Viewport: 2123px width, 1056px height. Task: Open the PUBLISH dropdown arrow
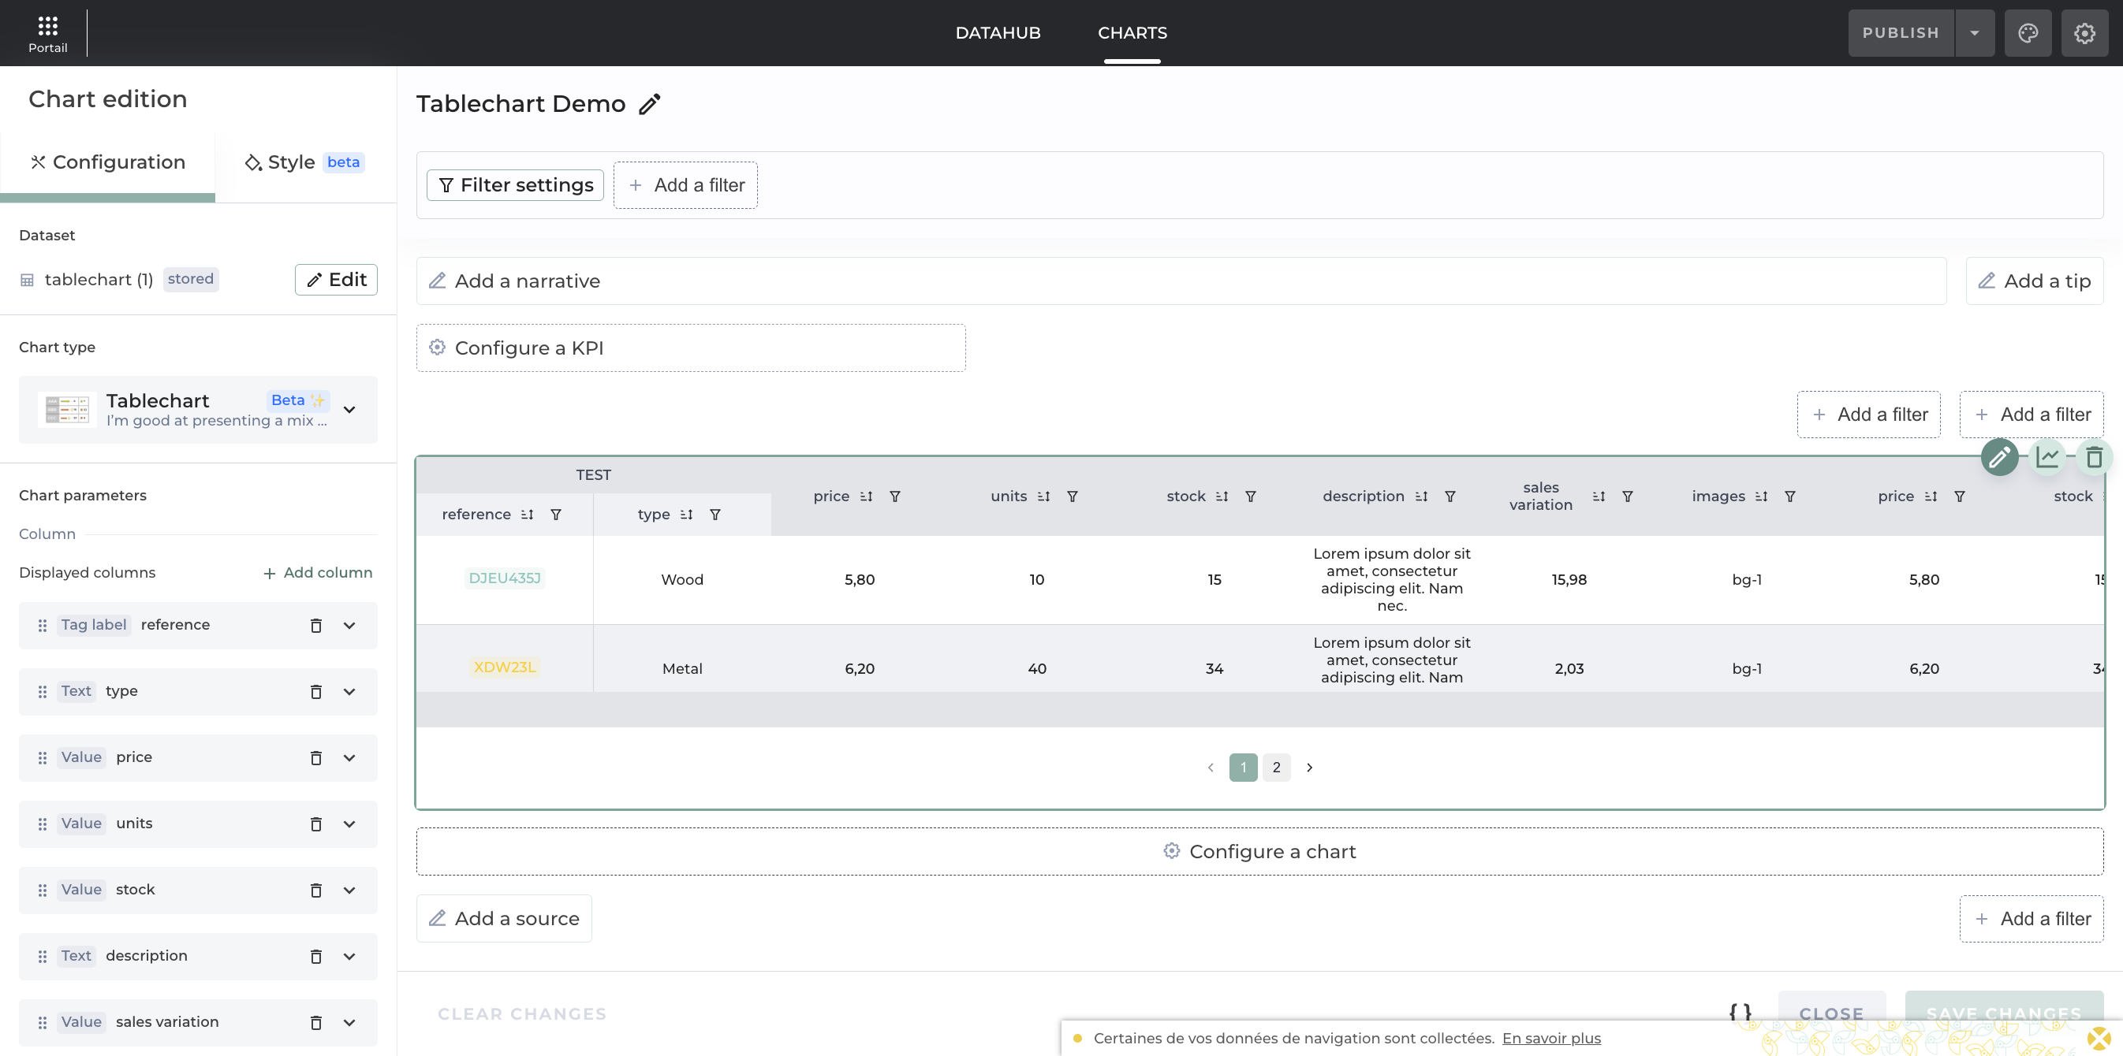pos(1975,33)
